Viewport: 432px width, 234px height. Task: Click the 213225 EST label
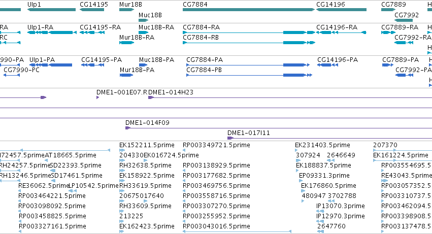coord(131,216)
